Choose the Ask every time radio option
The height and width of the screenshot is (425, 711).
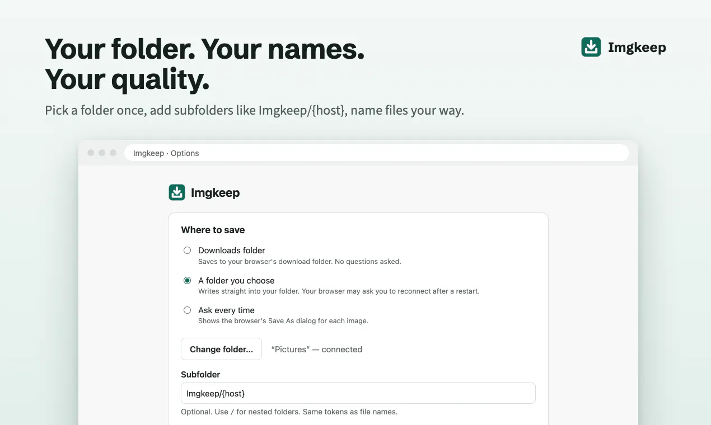pyautogui.click(x=188, y=310)
